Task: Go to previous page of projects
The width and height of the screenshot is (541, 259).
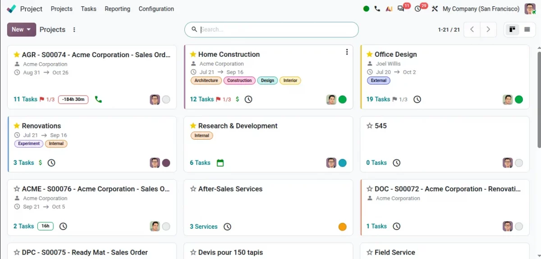Action: pyautogui.click(x=472, y=29)
